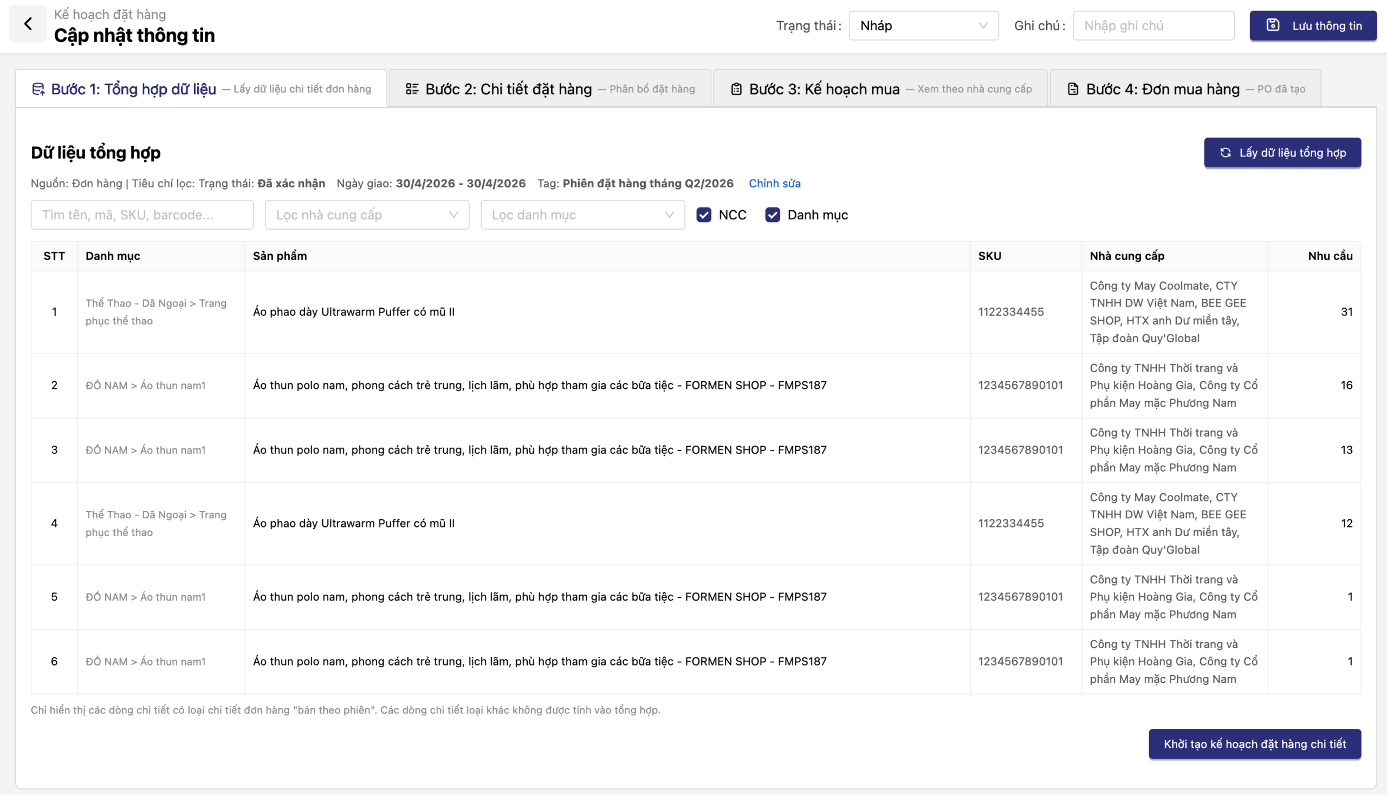Click the document icon of Bước 4 tab
Image resolution: width=1387 pixels, height=795 pixels.
click(1073, 89)
